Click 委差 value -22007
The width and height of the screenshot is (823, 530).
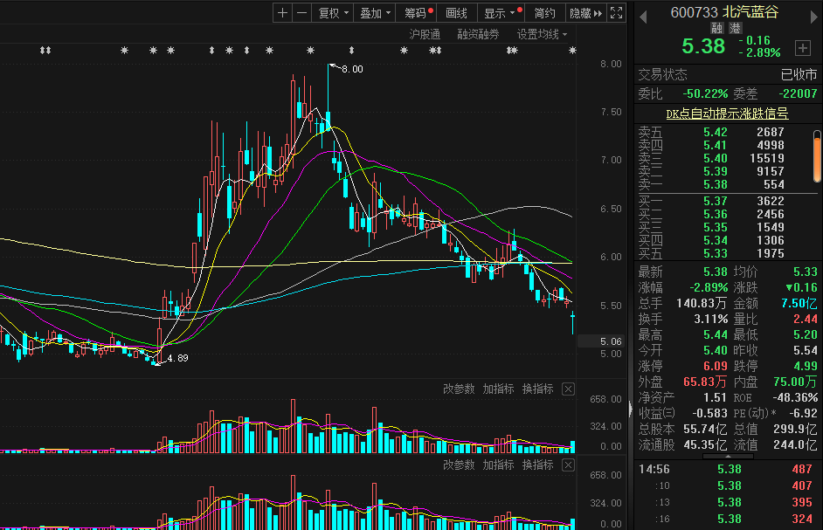coord(798,94)
